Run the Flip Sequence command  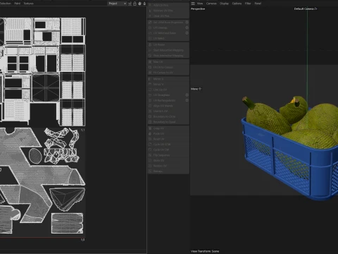[168, 155]
